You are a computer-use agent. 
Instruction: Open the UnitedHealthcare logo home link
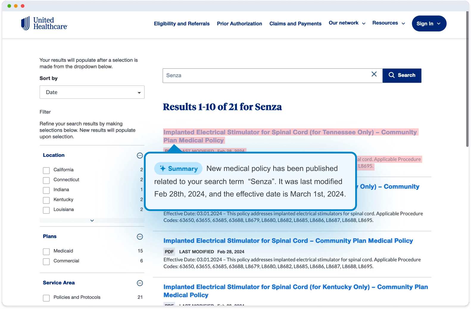pos(44,23)
